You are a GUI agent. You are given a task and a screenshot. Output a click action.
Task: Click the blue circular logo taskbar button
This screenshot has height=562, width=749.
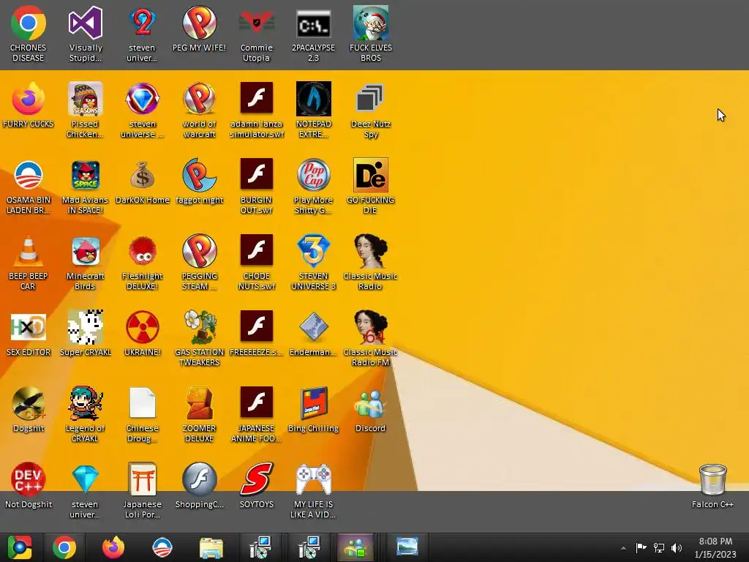(162, 547)
